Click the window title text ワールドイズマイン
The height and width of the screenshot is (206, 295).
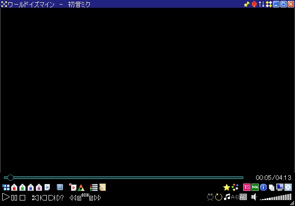coord(31,4)
